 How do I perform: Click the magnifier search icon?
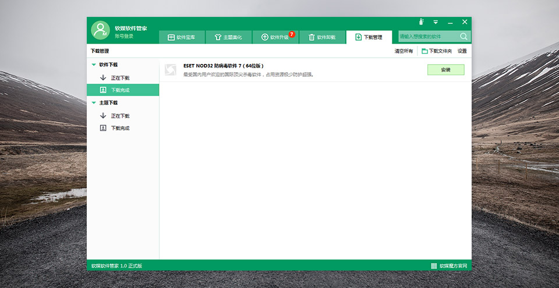click(464, 37)
